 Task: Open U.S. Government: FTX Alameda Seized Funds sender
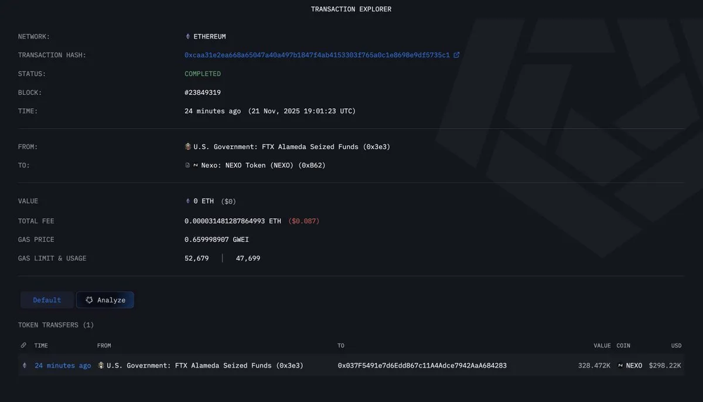tap(292, 147)
